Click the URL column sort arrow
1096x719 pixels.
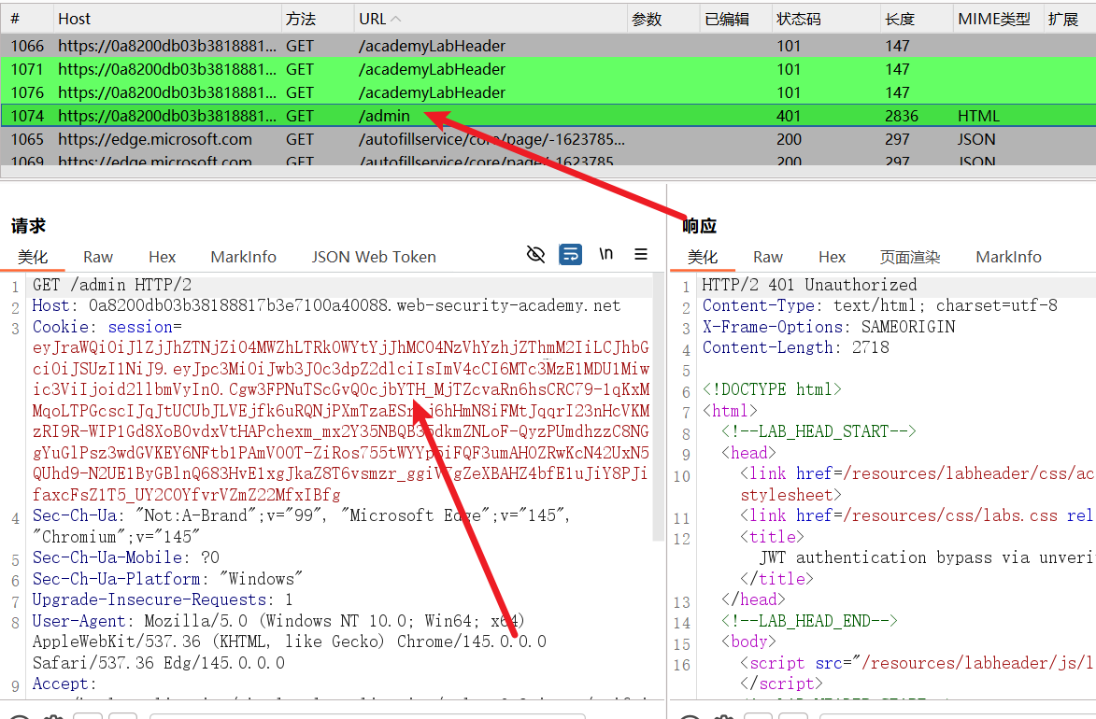click(395, 19)
